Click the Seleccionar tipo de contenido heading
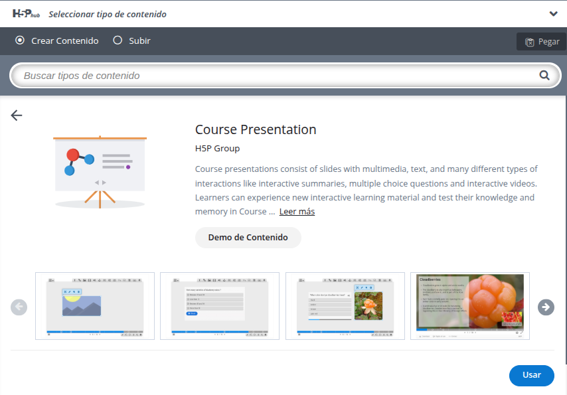Image resolution: width=567 pixels, height=395 pixels. (108, 14)
